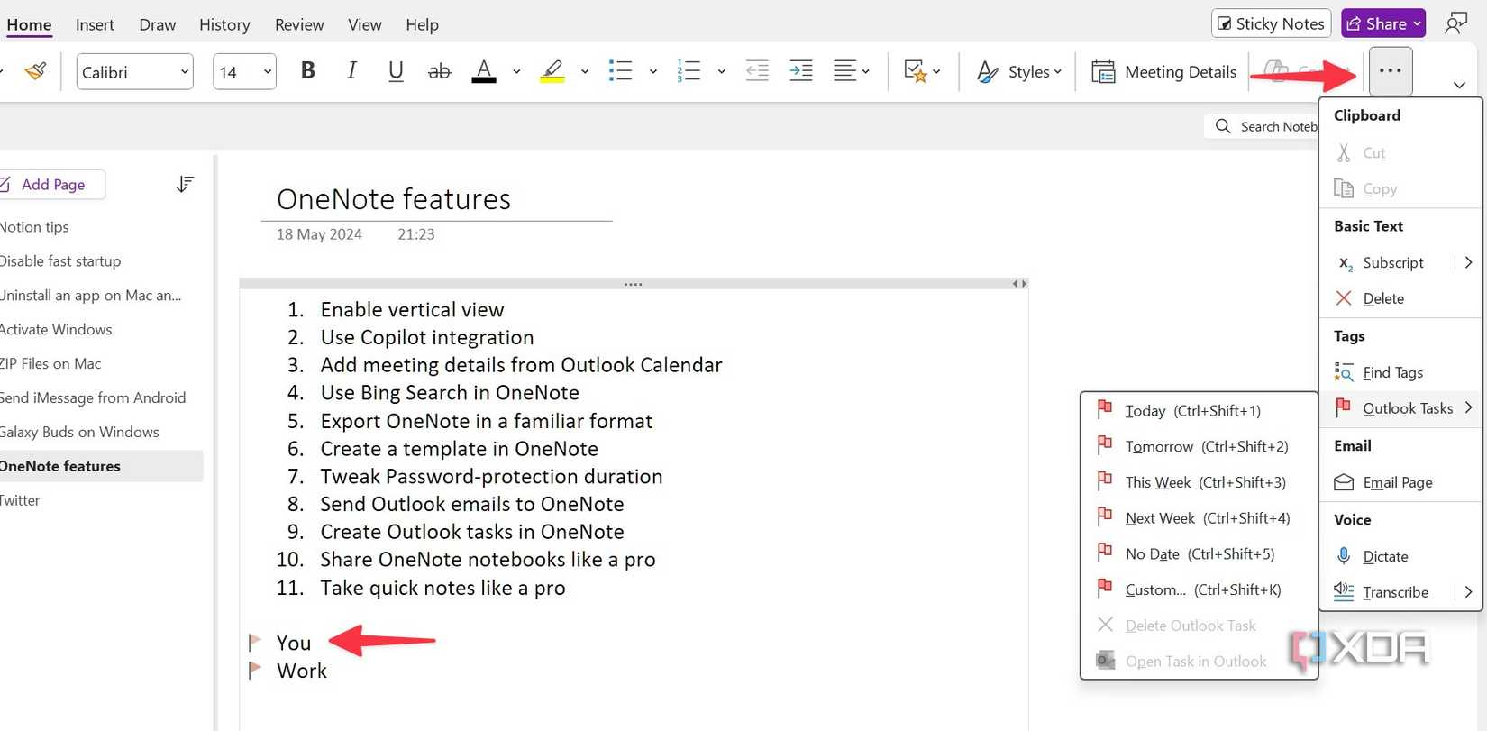
Task: Open the Styles dropdown
Action: pos(1020,71)
